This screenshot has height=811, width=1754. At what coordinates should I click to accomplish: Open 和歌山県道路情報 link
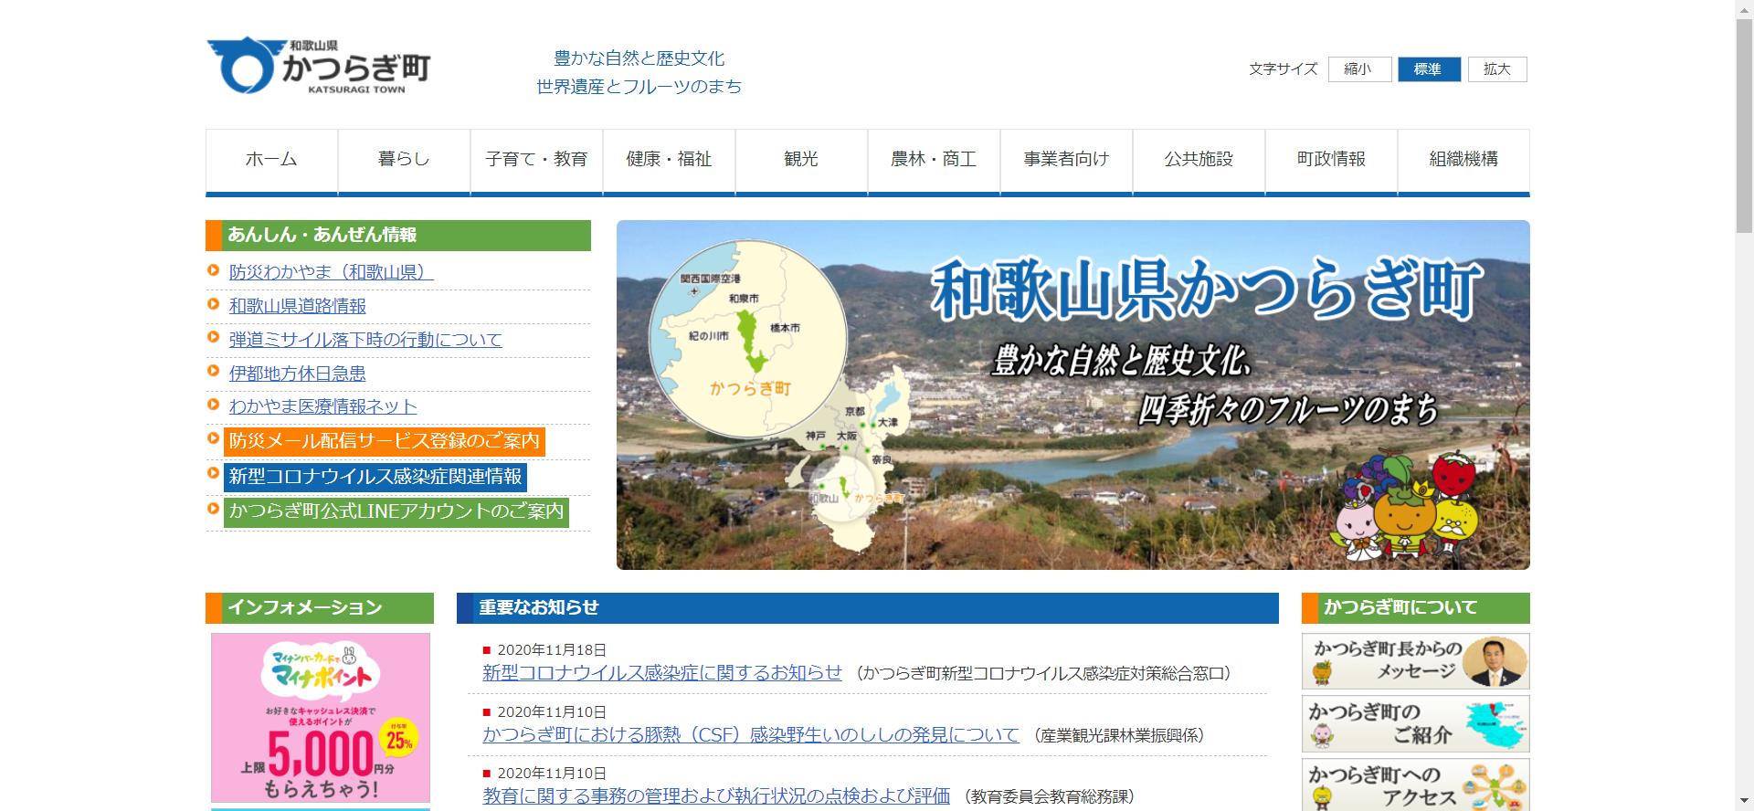click(x=297, y=306)
